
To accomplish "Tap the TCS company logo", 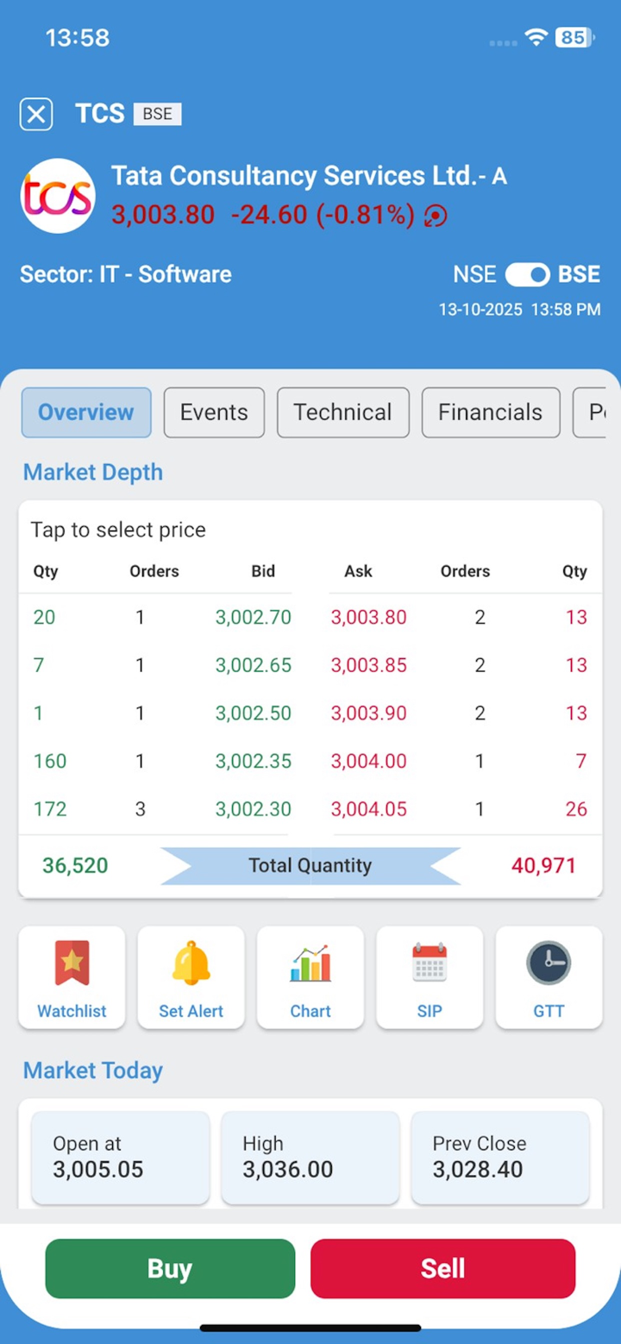I will point(58,196).
